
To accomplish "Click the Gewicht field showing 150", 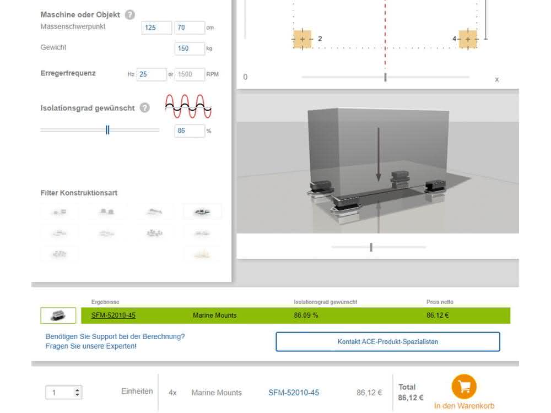I will pyautogui.click(x=190, y=48).
